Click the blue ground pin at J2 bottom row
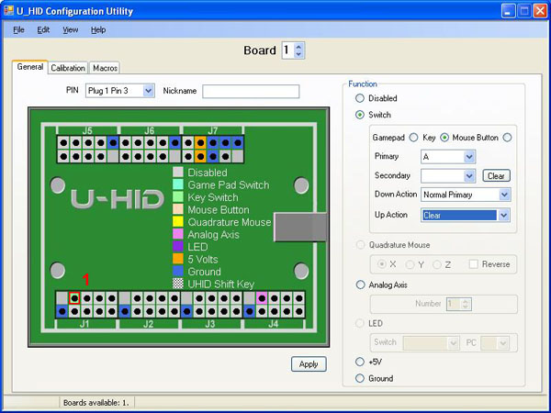This screenshot has width=551, height=413. click(124, 311)
